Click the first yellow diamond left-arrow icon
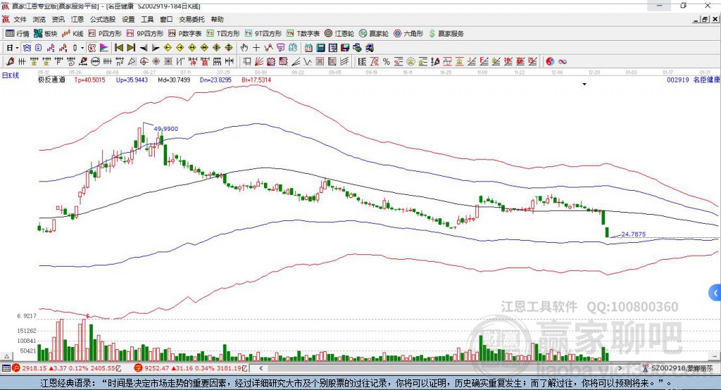The image size is (721, 390). point(168,48)
